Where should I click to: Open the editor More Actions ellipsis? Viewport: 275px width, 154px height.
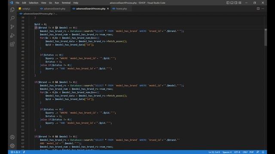263,9
